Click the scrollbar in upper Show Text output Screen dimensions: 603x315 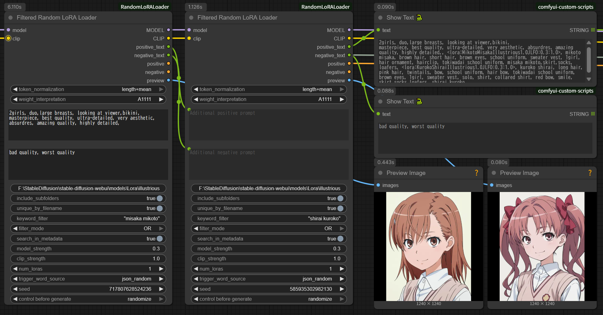589,60
